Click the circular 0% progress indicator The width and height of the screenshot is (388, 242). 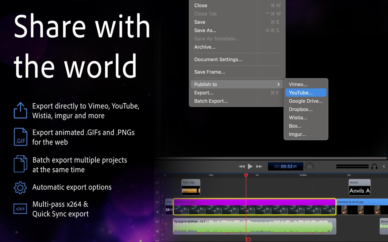point(309,167)
